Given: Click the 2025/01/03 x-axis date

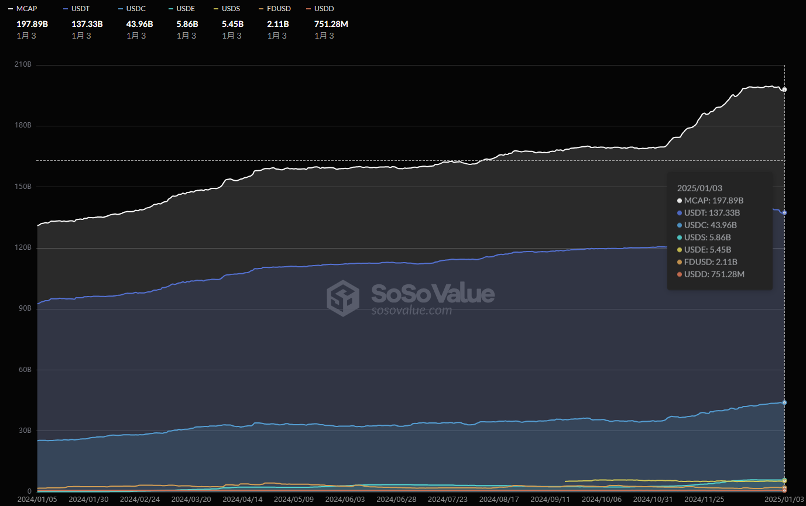Looking at the screenshot, I should (784, 500).
